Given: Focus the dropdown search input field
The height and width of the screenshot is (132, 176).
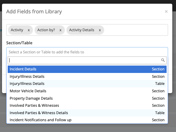Looking at the screenshot, I should tap(87, 60).
